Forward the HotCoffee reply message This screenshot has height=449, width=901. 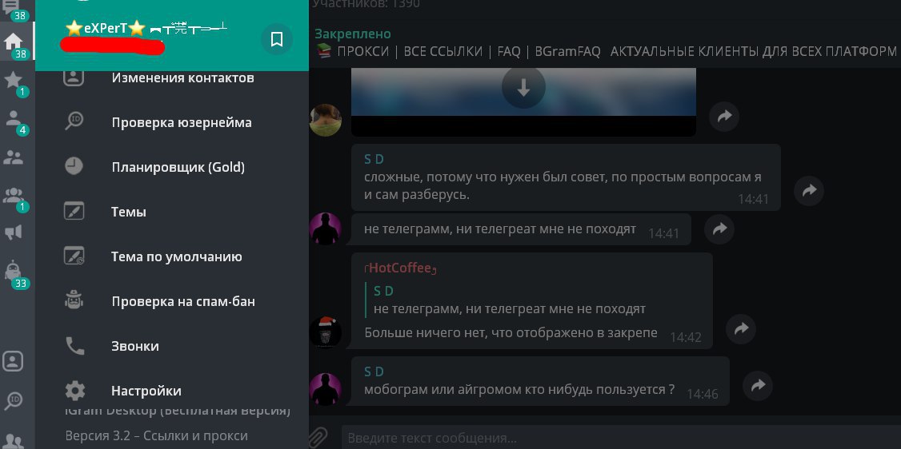(x=741, y=328)
